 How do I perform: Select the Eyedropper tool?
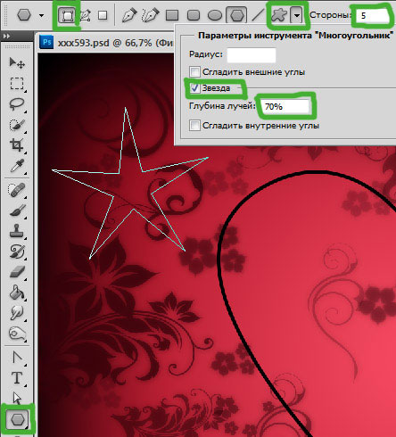point(17,166)
